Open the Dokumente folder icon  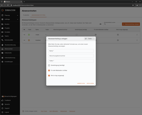[2, 53]
